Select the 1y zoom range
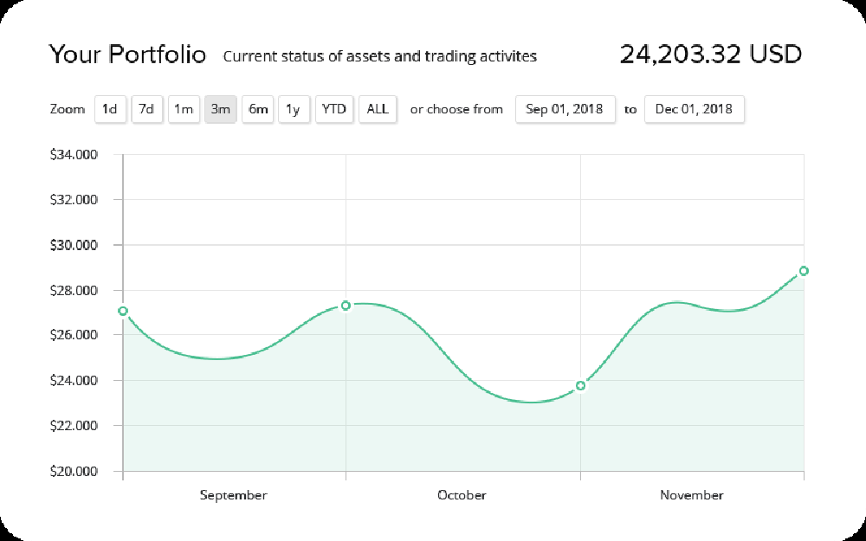Image resolution: width=866 pixels, height=541 pixels. (x=294, y=109)
